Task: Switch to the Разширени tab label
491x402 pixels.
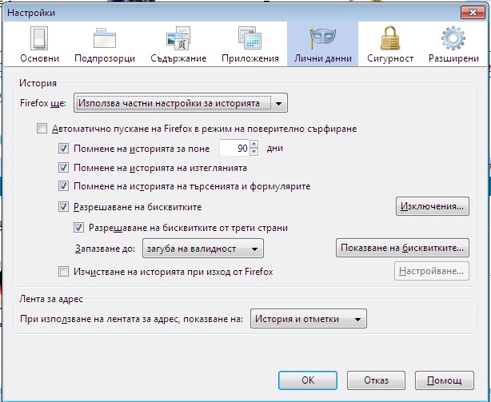Action: tap(453, 58)
